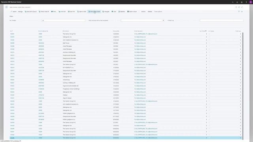Click the Statistics toolbar icon
253x142 pixels.
click(119, 11)
